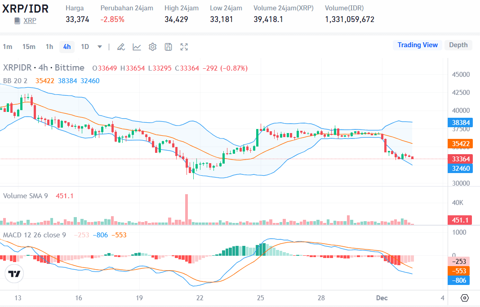The height and width of the screenshot is (307, 480).
Task: Open the XRP asset link
Action: pos(30,20)
